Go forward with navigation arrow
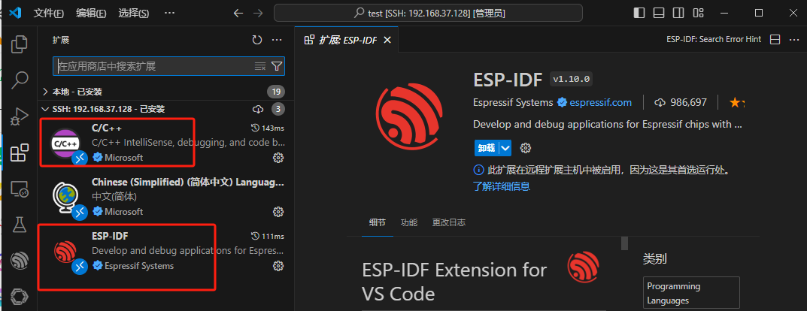This screenshot has width=807, height=311. point(258,14)
